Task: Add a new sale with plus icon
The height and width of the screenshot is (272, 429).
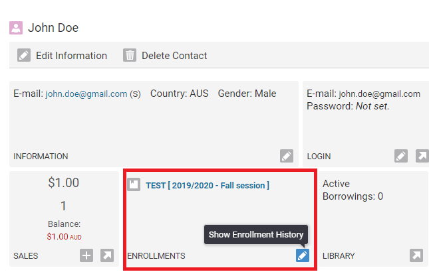Action: coord(86,255)
